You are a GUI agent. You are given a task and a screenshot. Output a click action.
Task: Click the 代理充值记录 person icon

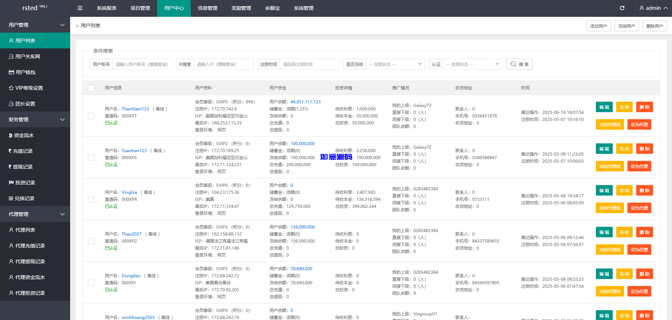(x=11, y=246)
